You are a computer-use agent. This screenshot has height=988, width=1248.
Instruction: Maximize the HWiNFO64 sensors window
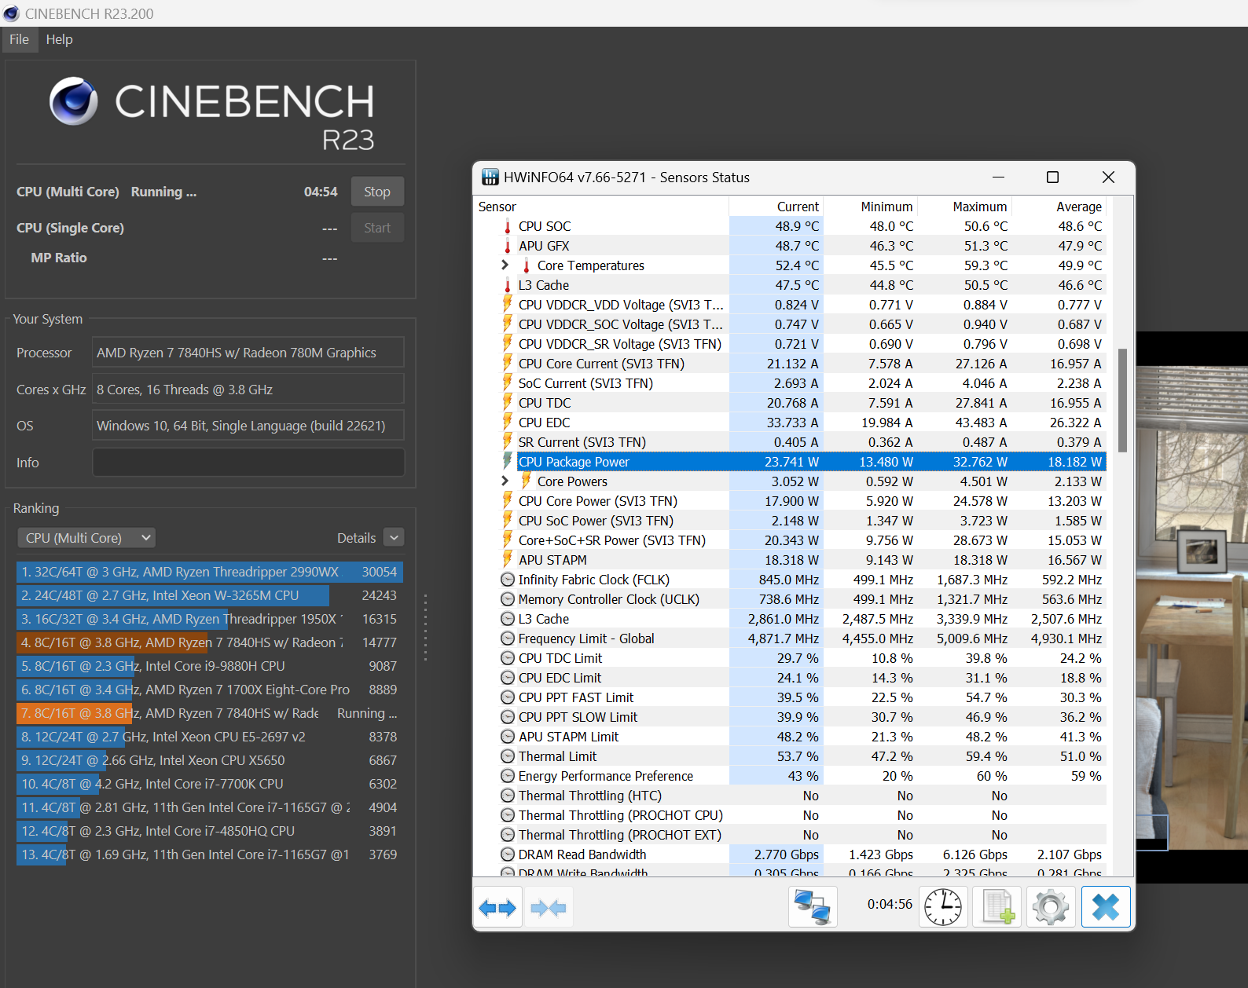pos(1052,177)
